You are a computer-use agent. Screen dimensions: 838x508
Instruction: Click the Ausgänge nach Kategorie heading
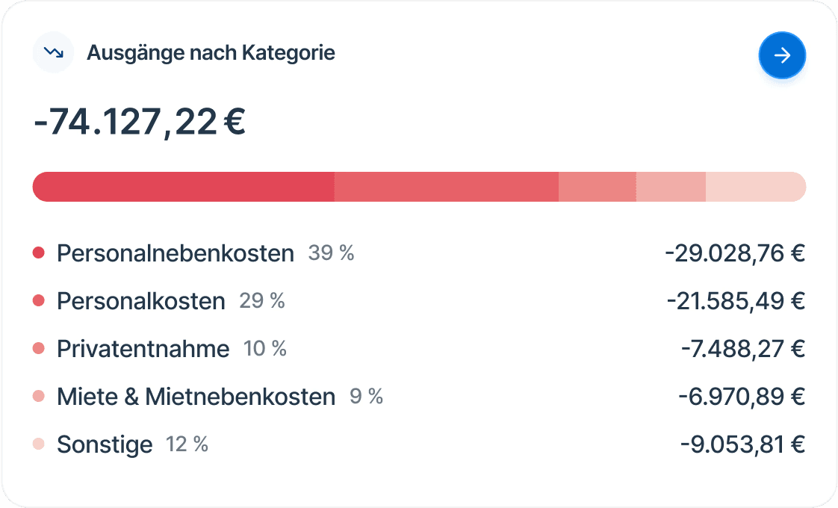(x=211, y=52)
